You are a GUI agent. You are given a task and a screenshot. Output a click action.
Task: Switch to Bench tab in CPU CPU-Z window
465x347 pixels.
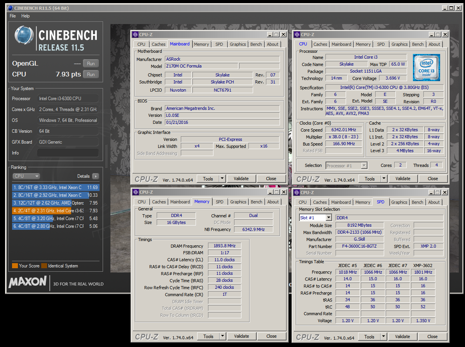point(418,44)
